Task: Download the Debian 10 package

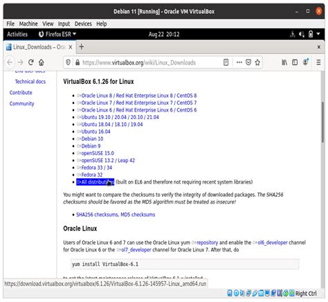Action: [x=92, y=139]
